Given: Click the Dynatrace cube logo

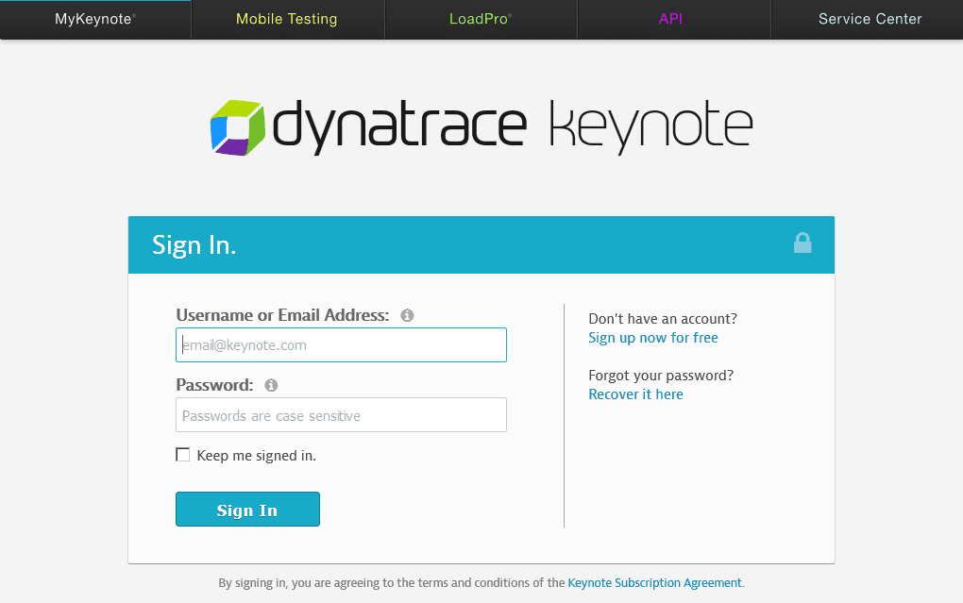Looking at the screenshot, I should tap(238, 127).
